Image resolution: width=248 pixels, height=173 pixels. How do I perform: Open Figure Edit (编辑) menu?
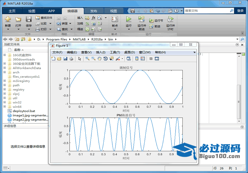coord(72,52)
